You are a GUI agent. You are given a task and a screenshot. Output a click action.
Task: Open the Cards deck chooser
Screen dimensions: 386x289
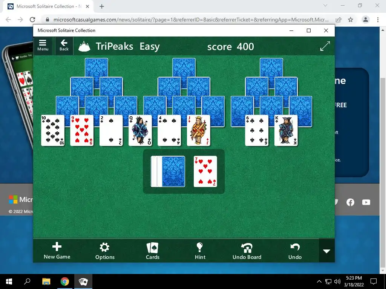pyautogui.click(x=152, y=251)
